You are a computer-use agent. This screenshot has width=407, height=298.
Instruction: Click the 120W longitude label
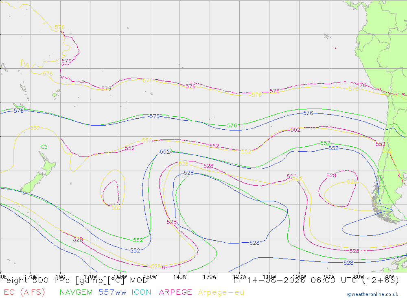[x=240, y=277]
